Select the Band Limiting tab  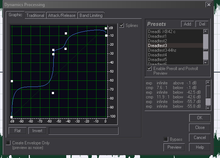coord(91,15)
